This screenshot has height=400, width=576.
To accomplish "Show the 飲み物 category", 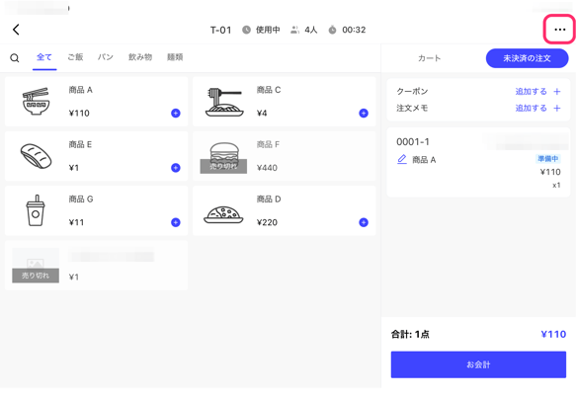I will [140, 57].
